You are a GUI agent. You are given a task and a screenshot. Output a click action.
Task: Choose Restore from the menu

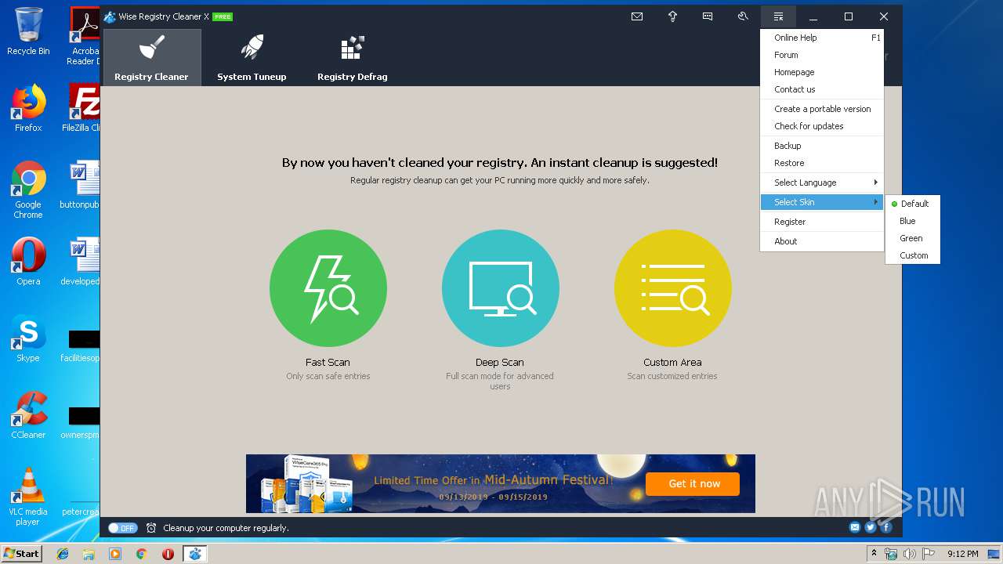[x=822, y=163]
